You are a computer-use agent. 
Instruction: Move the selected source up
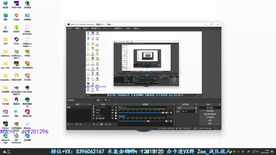pos(106,124)
